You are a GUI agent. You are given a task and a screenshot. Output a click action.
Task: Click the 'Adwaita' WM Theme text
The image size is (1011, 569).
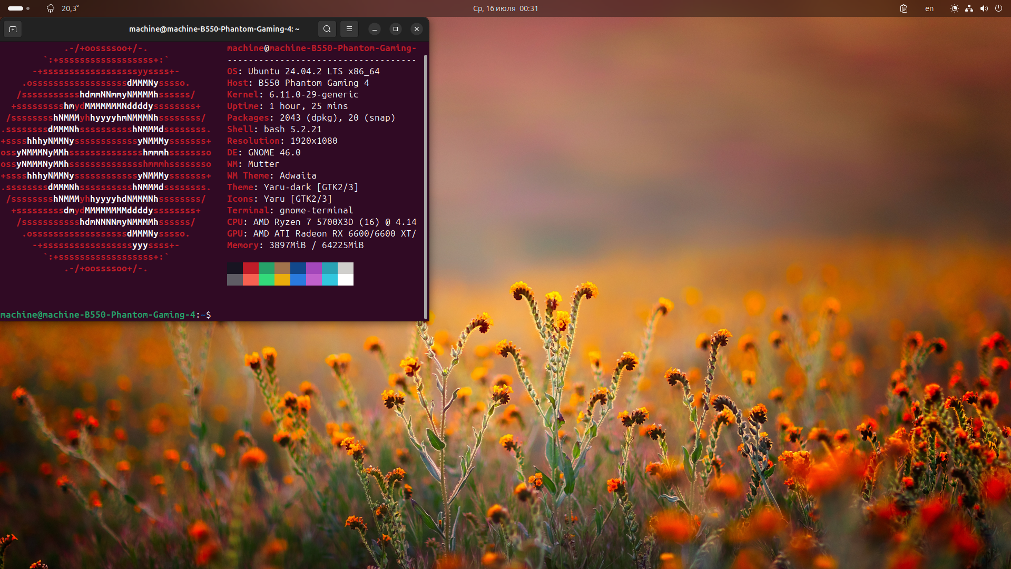pos(298,175)
